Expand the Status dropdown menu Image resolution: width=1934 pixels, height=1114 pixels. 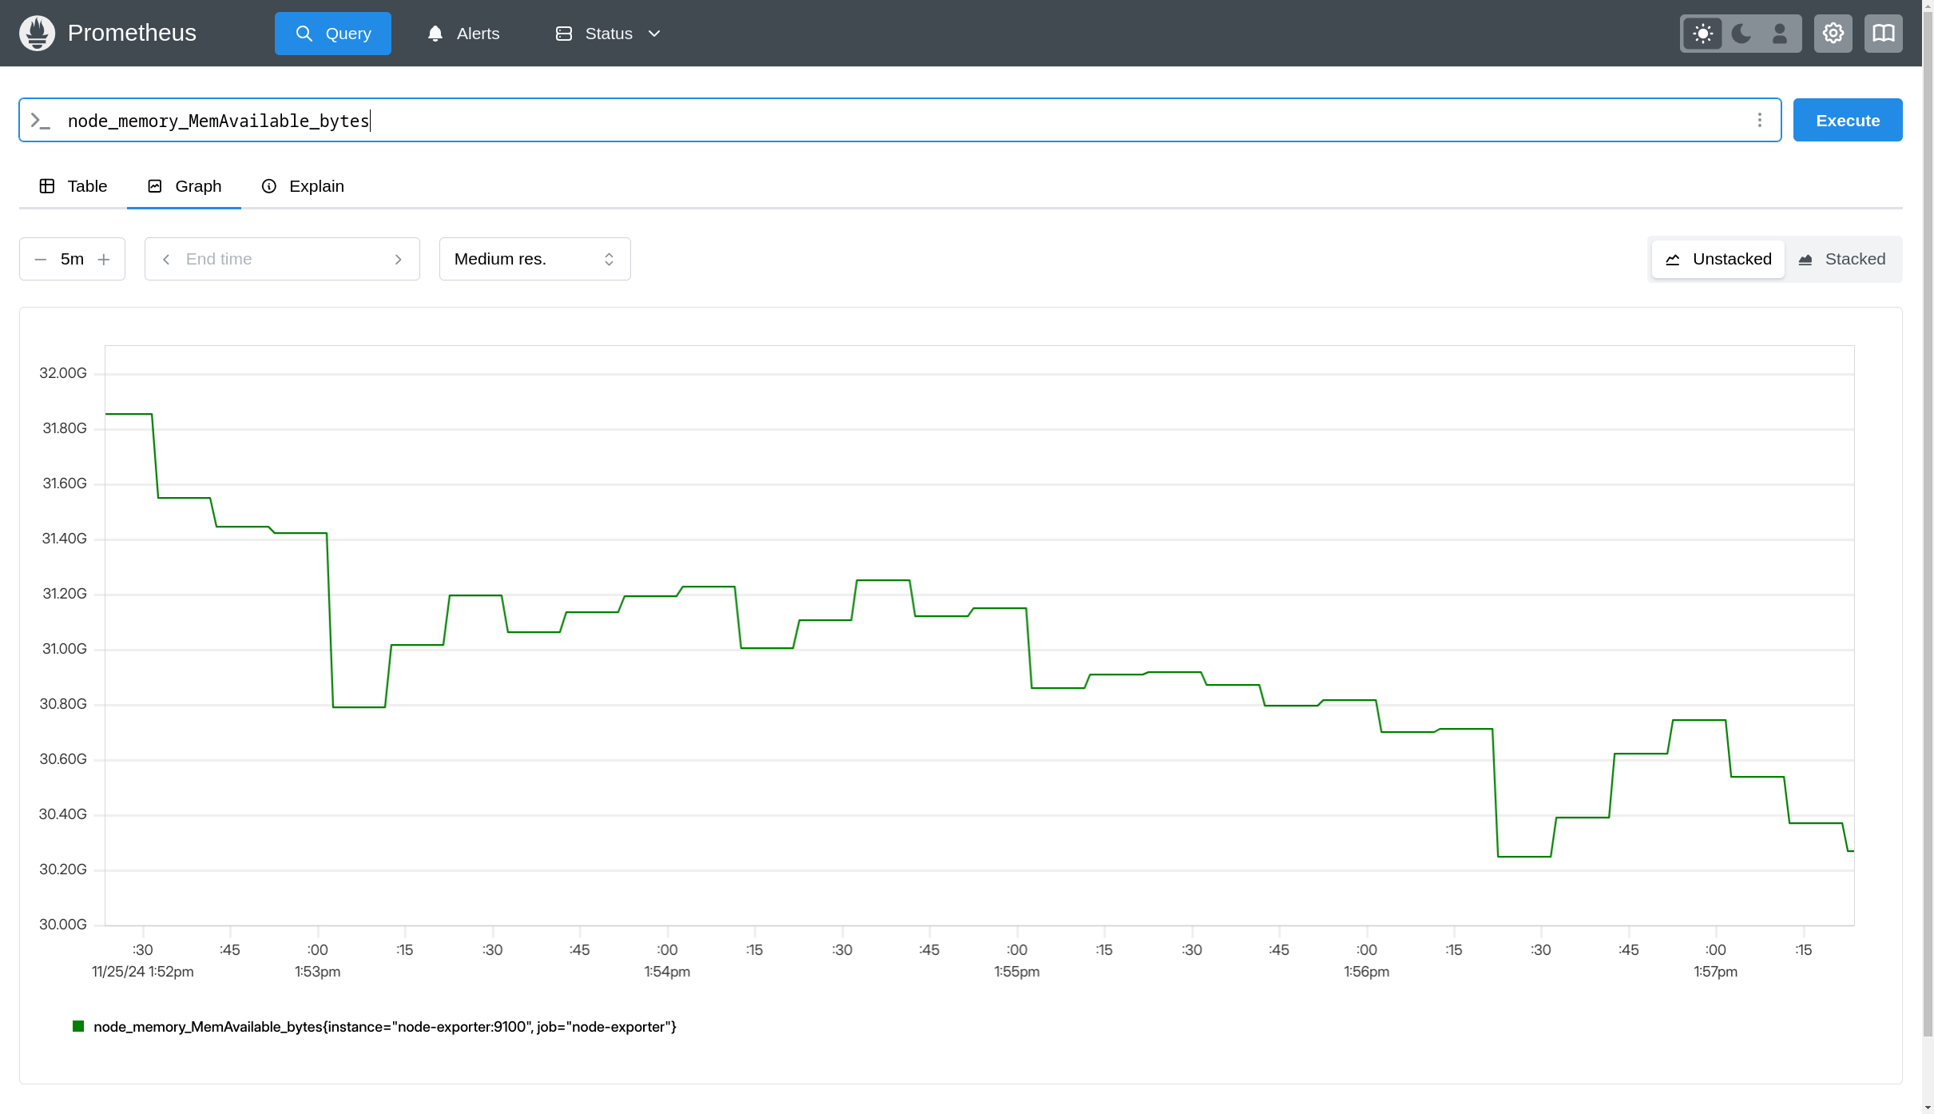(608, 34)
